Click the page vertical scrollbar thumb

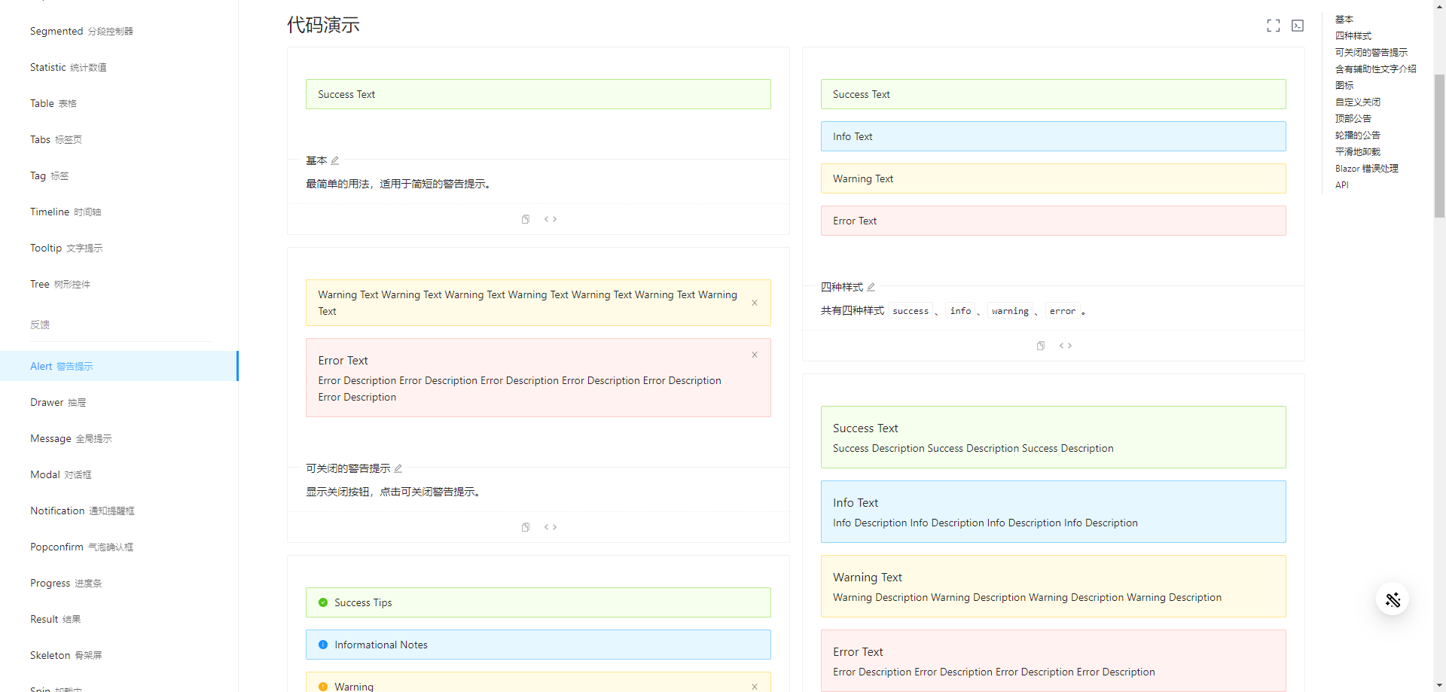click(x=1439, y=143)
